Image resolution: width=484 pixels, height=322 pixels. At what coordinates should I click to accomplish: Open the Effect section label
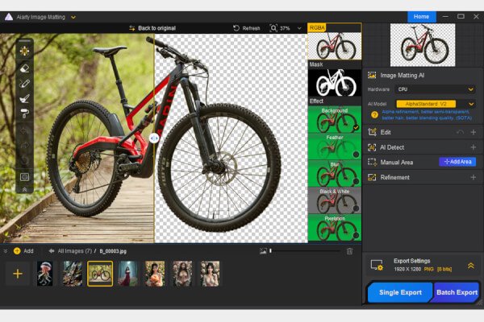click(x=316, y=101)
